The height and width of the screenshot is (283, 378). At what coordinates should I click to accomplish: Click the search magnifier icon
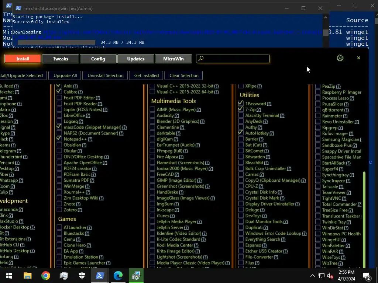click(x=201, y=58)
